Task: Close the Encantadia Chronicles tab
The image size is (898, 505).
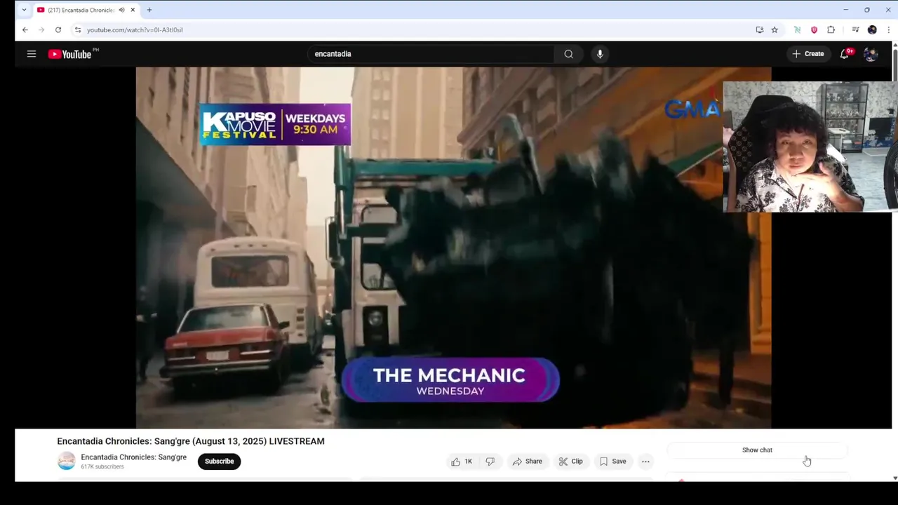Action: pyautogui.click(x=133, y=10)
